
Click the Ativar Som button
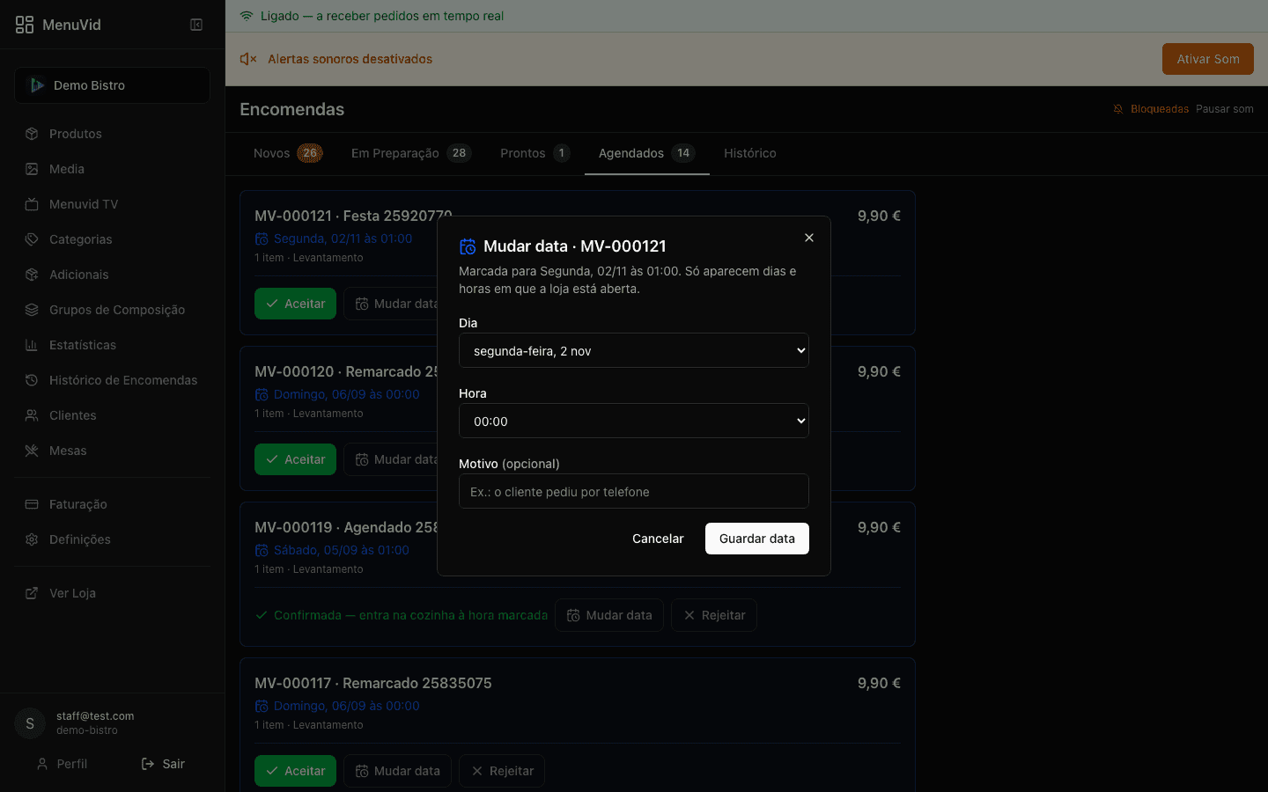[x=1208, y=59]
